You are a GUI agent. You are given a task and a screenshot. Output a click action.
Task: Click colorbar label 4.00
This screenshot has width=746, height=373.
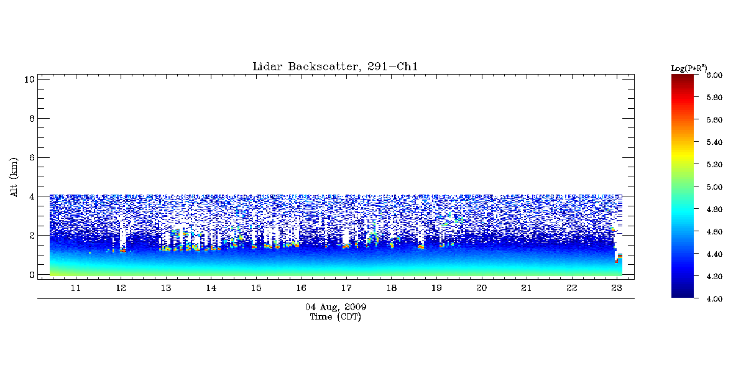pyautogui.click(x=714, y=299)
